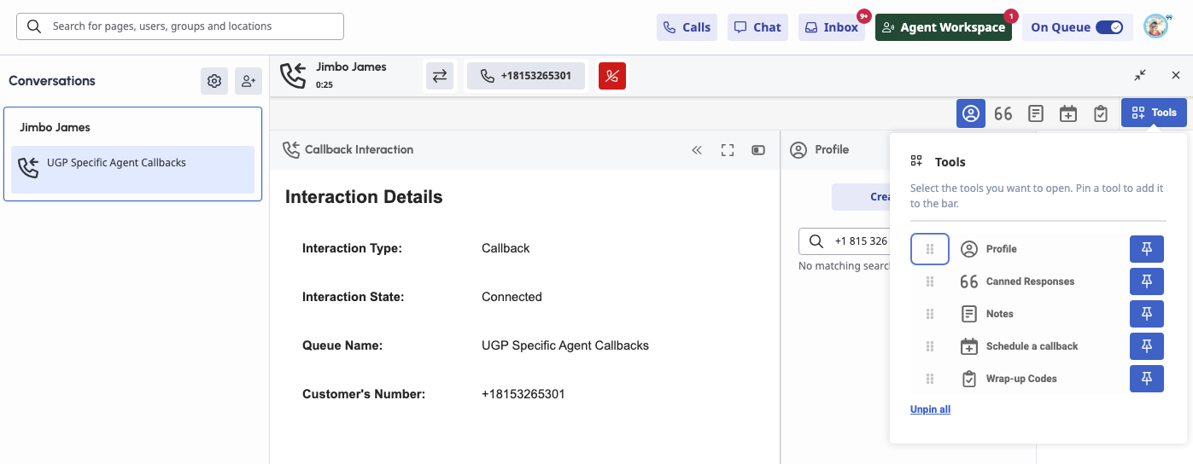Screen dimensions: 1193x464
Task: Click the Unpin all link
Action: pos(930,409)
